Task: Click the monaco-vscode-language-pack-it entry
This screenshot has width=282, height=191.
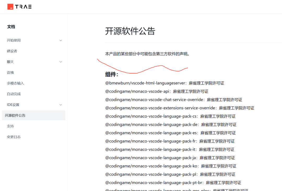Action: 170,149
